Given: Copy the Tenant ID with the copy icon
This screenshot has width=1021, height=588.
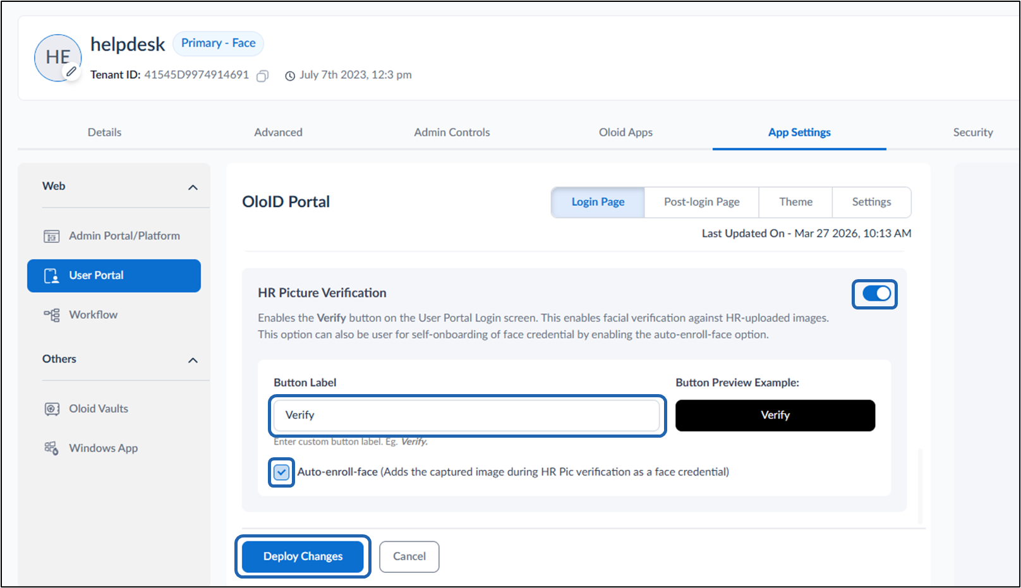Looking at the screenshot, I should 262,76.
